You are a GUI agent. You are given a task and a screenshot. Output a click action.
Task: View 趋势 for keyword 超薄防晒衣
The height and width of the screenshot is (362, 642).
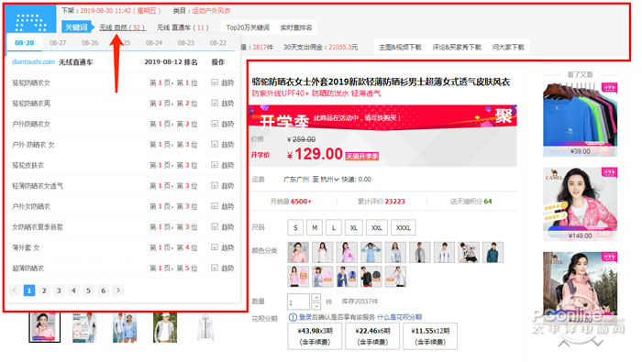pos(227,268)
